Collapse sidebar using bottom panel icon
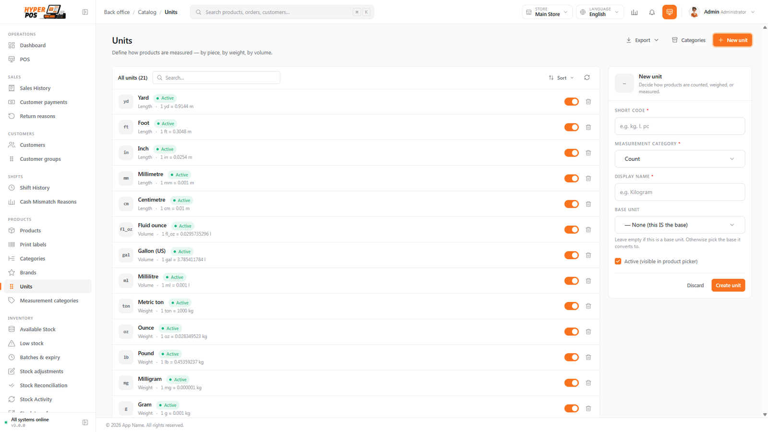 [85, 422]
